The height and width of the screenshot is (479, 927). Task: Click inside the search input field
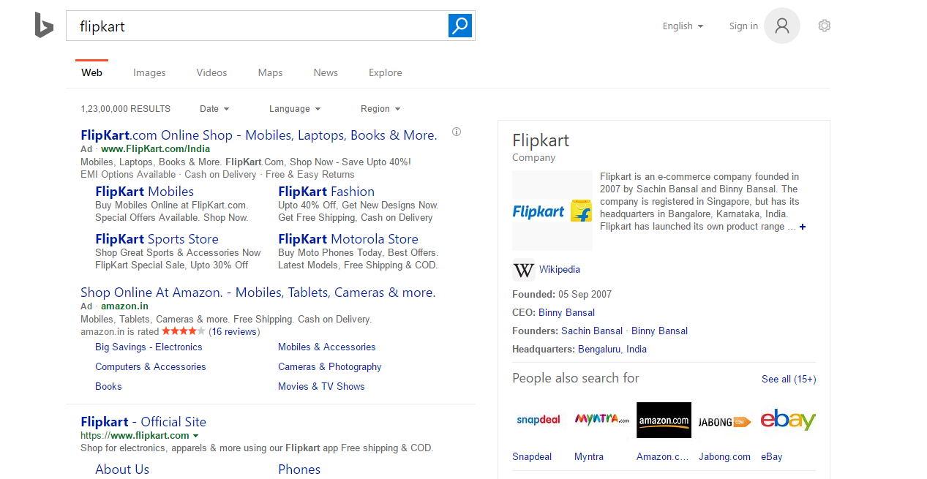tap(219, 25)
